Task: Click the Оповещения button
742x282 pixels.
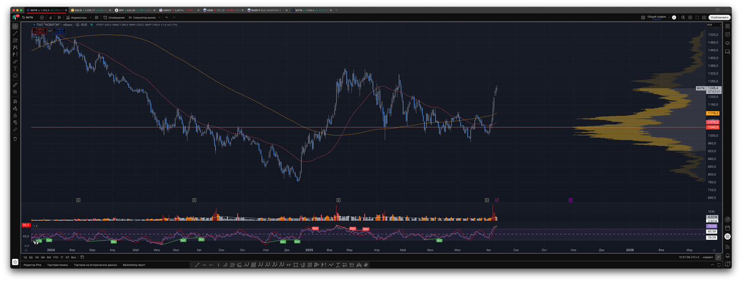Action: click(115, 17)
